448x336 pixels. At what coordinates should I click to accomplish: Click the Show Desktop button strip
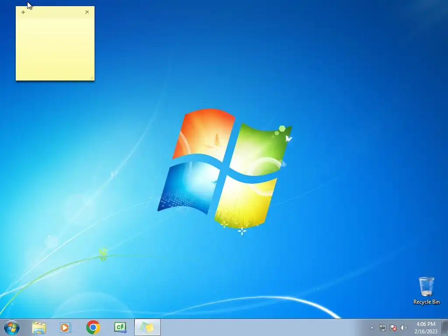(x=445, y=328)
